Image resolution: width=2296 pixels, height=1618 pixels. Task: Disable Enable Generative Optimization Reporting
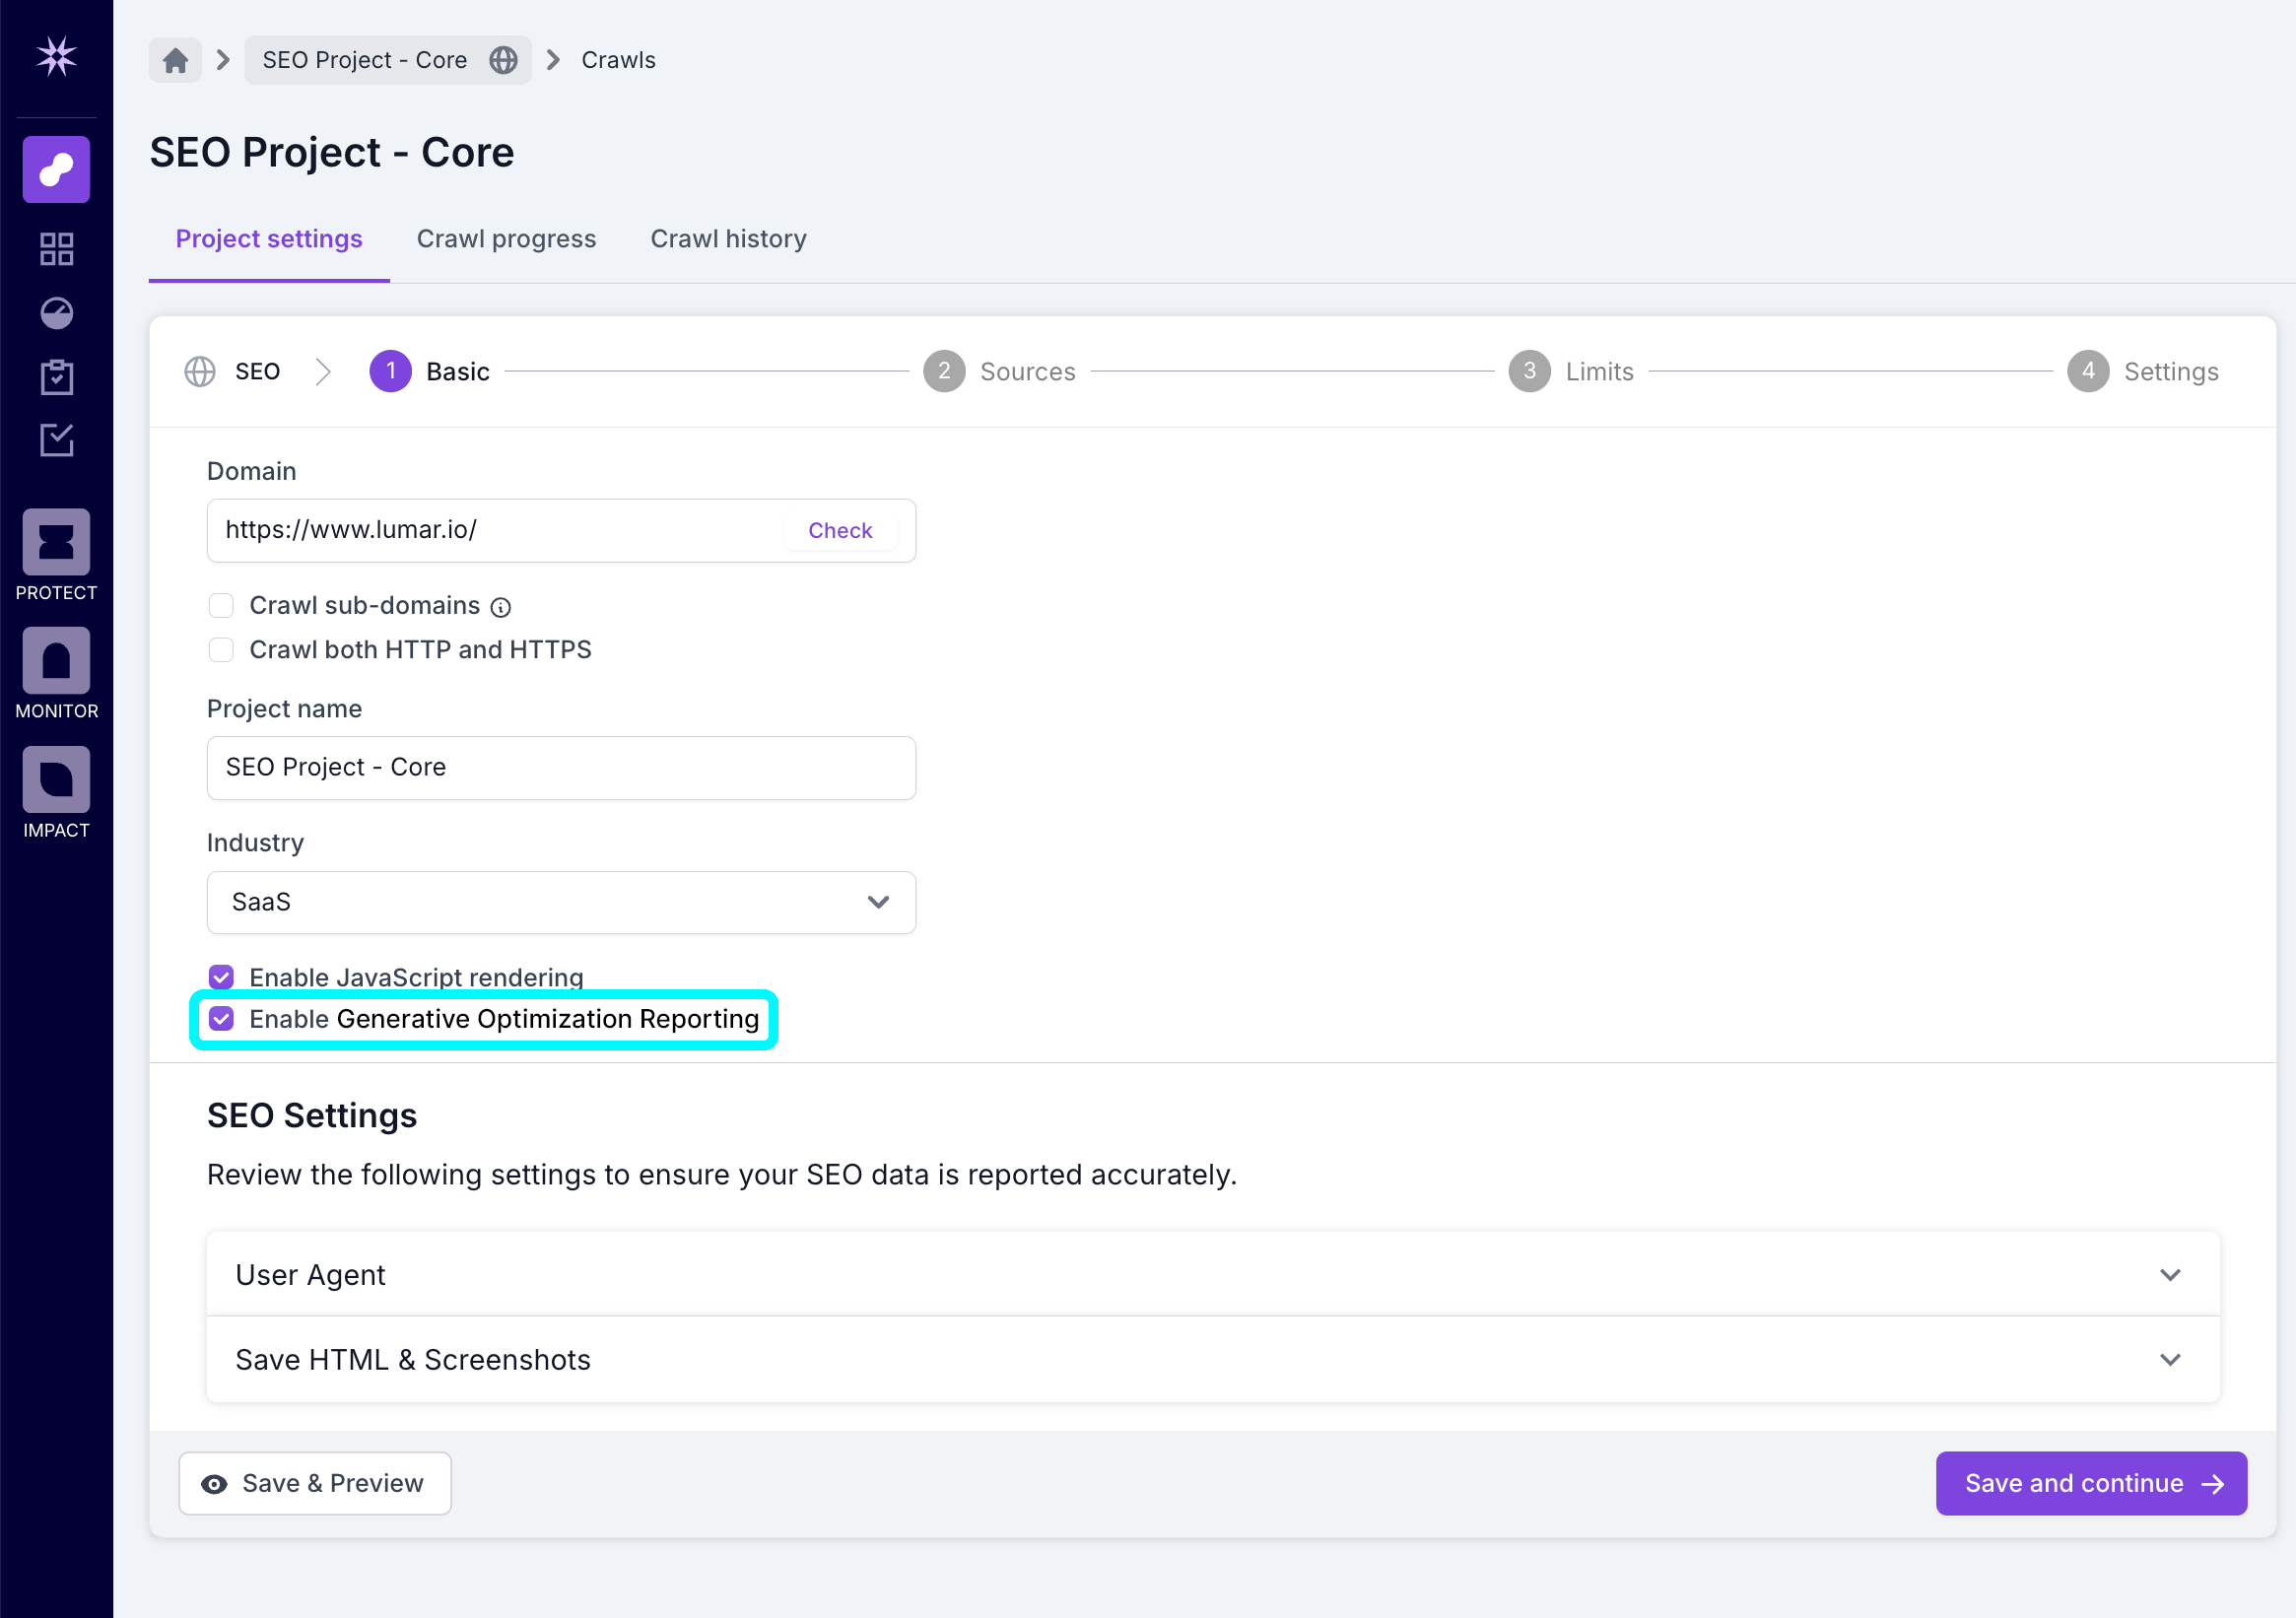click(221, 1019)
